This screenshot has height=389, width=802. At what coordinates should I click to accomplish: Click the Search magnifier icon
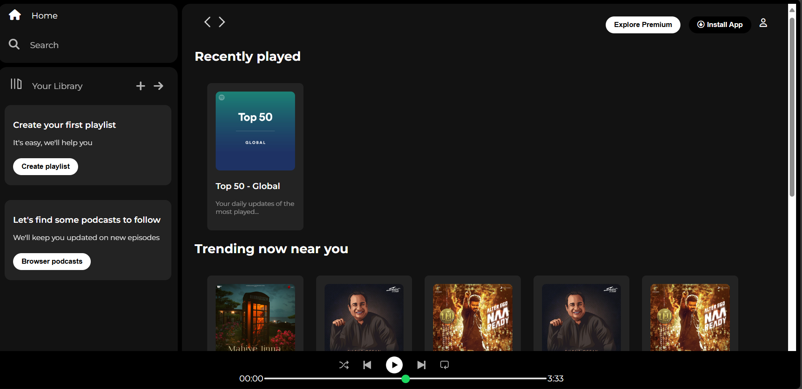point(14,44)
